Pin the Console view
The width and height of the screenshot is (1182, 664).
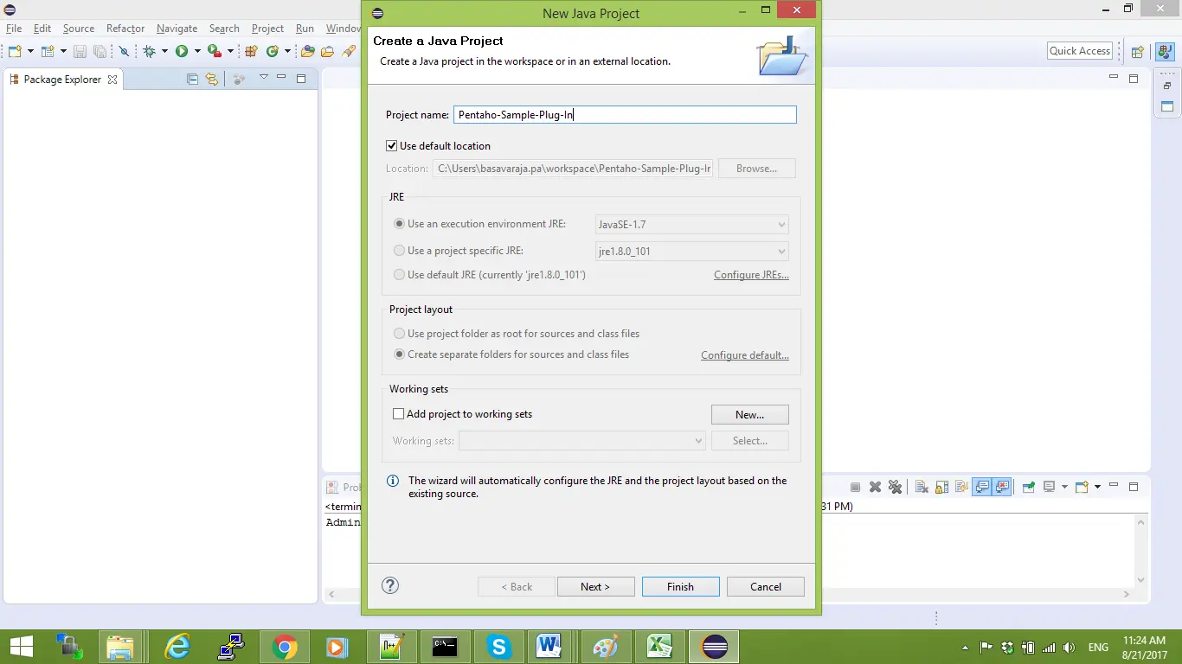coord(1028,486)
